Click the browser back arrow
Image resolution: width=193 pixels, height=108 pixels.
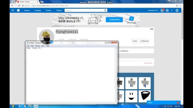(x=12, y=6)
